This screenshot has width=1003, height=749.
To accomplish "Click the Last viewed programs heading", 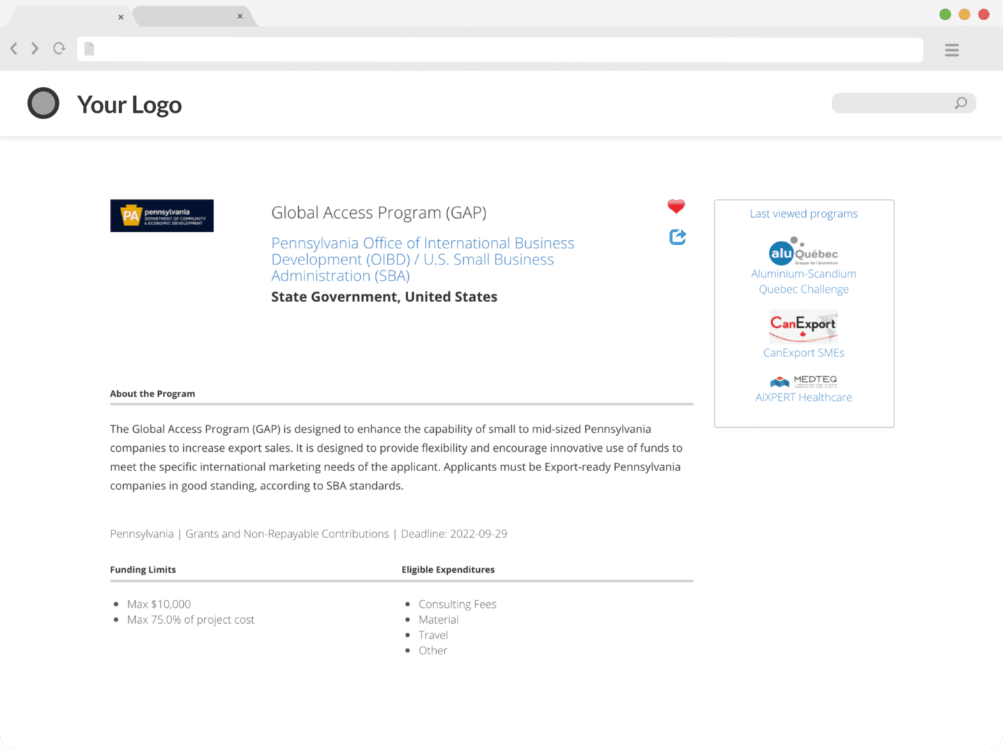I will [804, 214].
